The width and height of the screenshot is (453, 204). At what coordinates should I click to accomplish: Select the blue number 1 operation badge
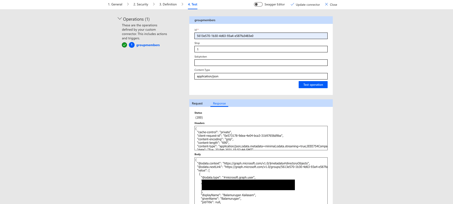pos(132,45)
